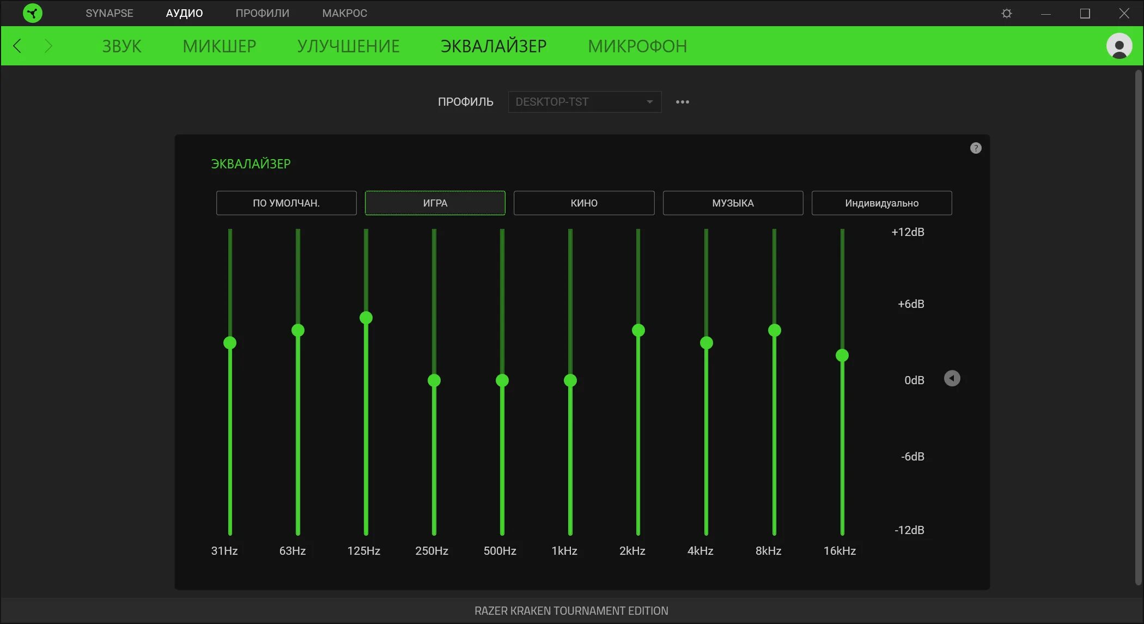Screen dimensions: 1144x624
Task: Click the Razer logo icon
Action: pos(33,13)
